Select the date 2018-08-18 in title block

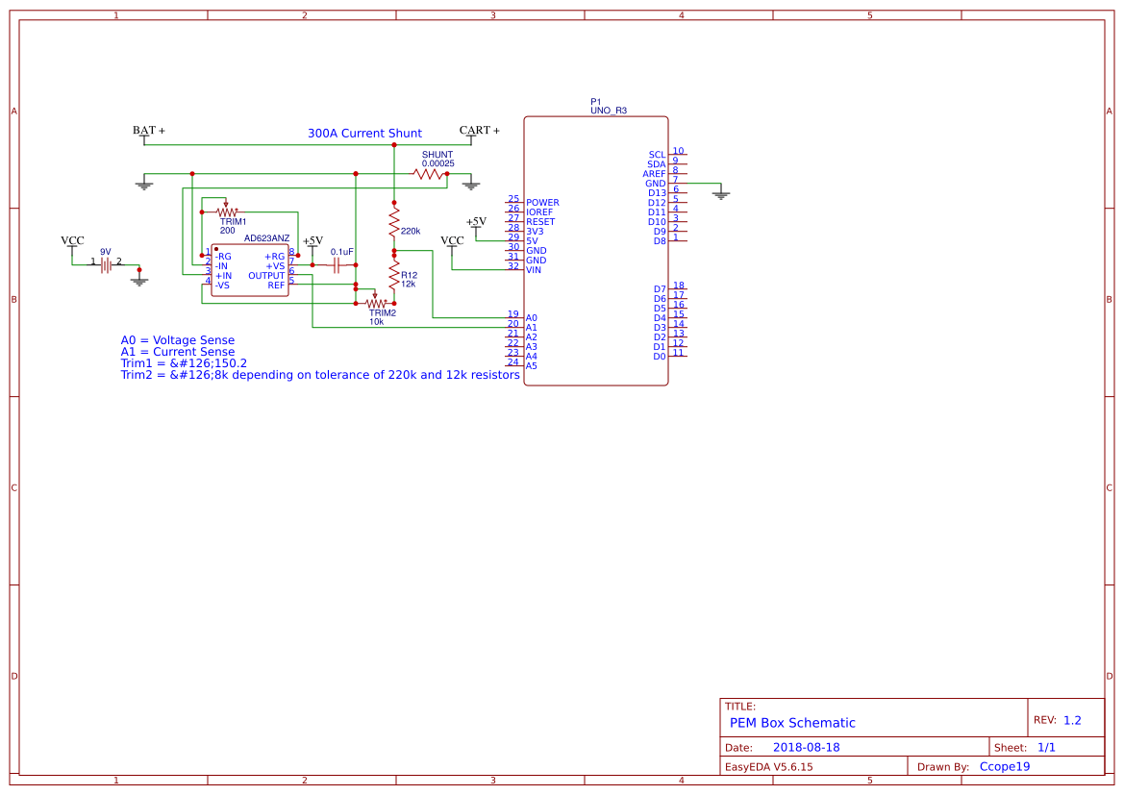[x=806, y=747]
